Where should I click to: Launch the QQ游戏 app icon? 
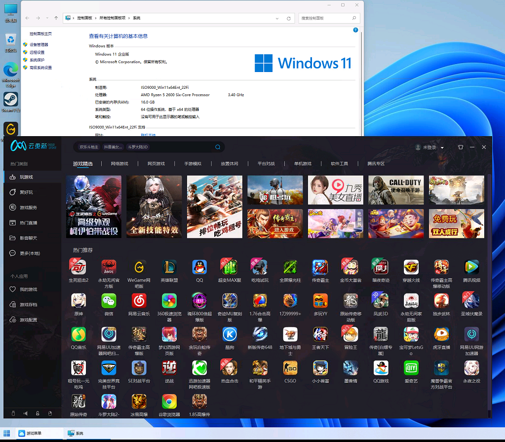tap(381, 368)
